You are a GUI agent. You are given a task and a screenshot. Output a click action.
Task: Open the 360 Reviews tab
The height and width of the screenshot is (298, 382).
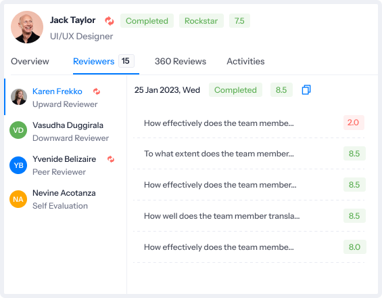tap(181, 61)
